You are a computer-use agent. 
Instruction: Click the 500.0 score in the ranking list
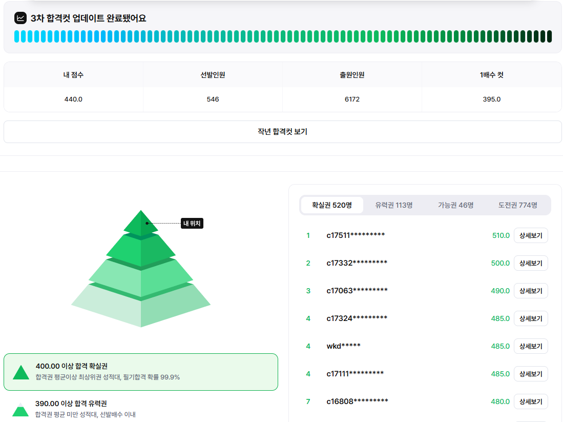[x=500, y=263]
